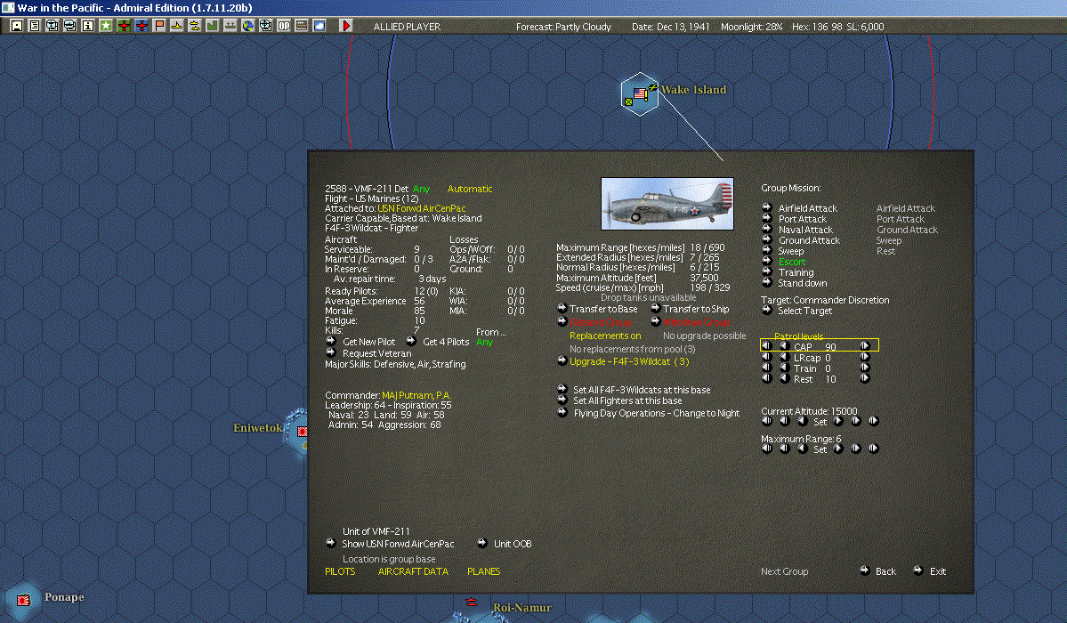Click Upgrade - F4F-3 Wildcat link
This screenshot has height=623, width=1067.
(x=629, y=361)
